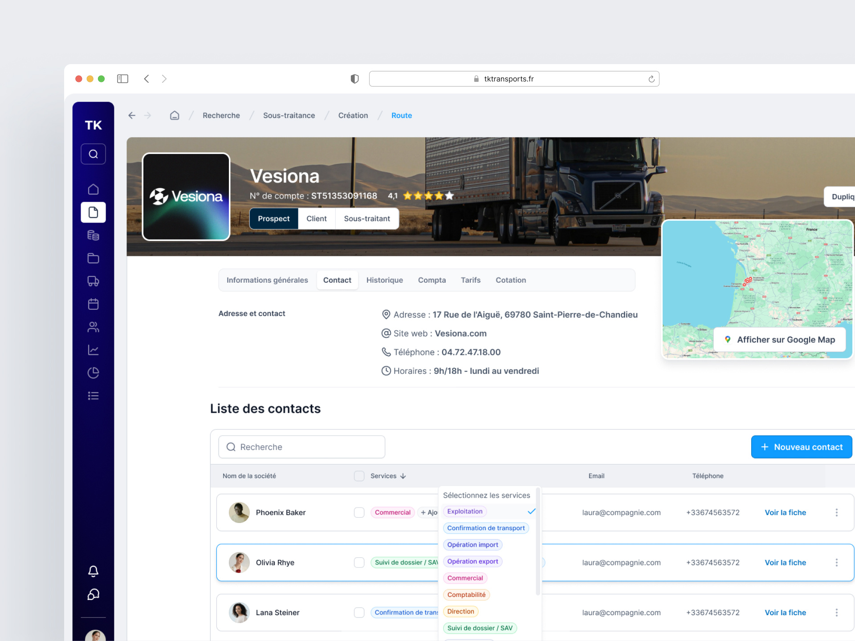
Task: Open the folder icon in sidebar
Action: [x=93, y=258]
